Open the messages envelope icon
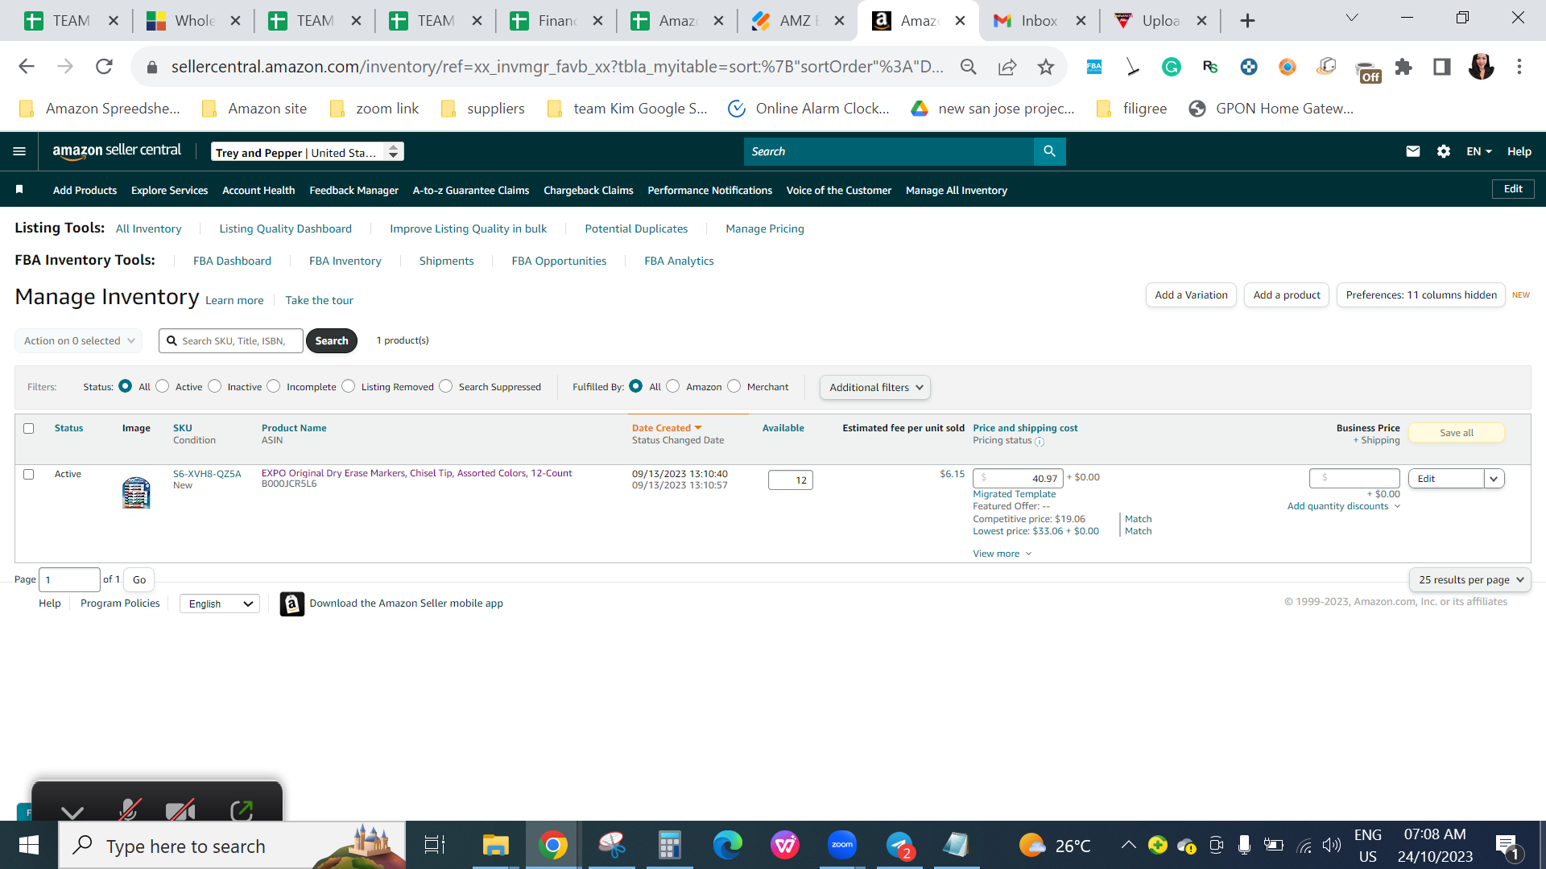The height and width of the screenshot is (869, 1546). [1412, 151]
